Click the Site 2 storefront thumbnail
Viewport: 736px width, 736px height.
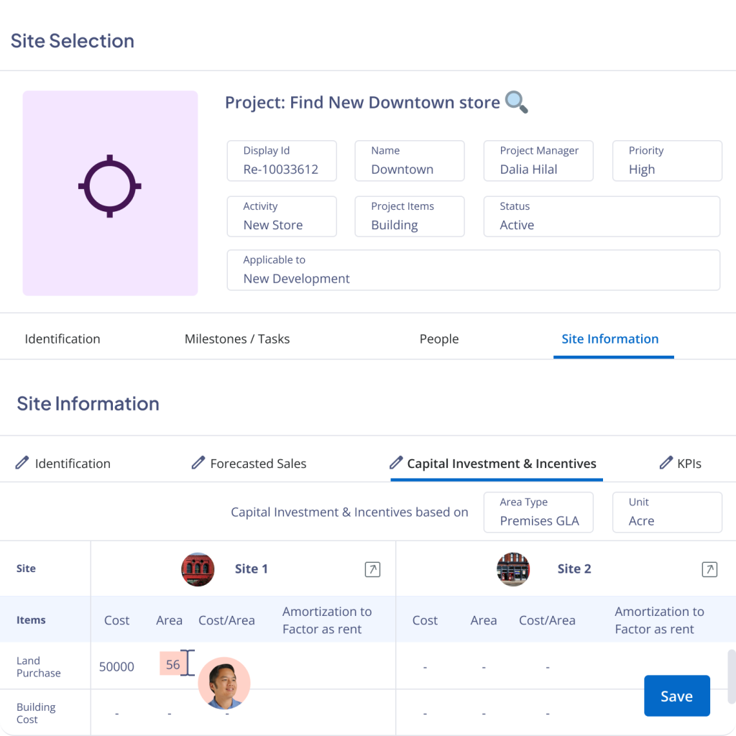(x=513, y=569)
